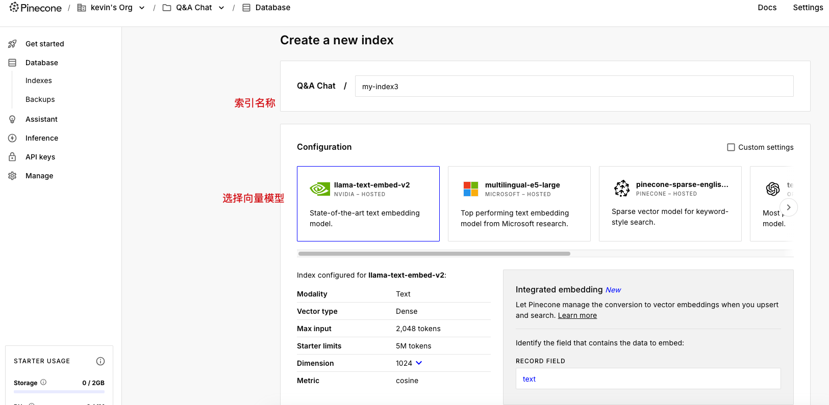Click the index name input field
829x405 pixels.
click(574, 86)
